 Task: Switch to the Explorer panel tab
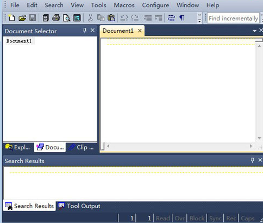click(x=18, y=147)
